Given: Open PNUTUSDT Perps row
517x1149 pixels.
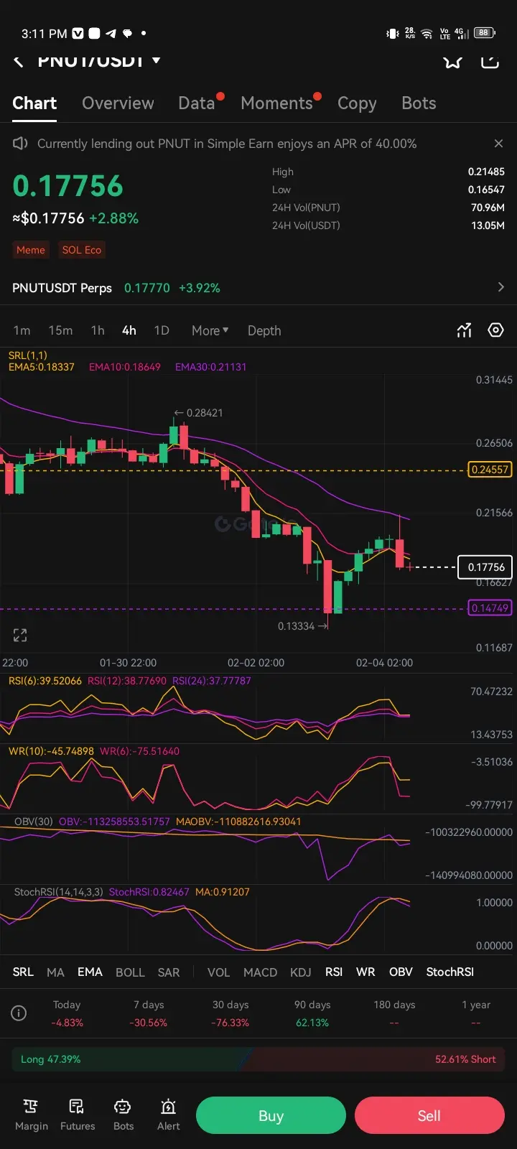Looking at the screenshot, I should [x=258, y=288].
